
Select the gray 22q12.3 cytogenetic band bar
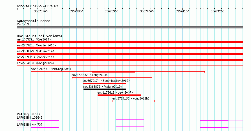[130, 27]
